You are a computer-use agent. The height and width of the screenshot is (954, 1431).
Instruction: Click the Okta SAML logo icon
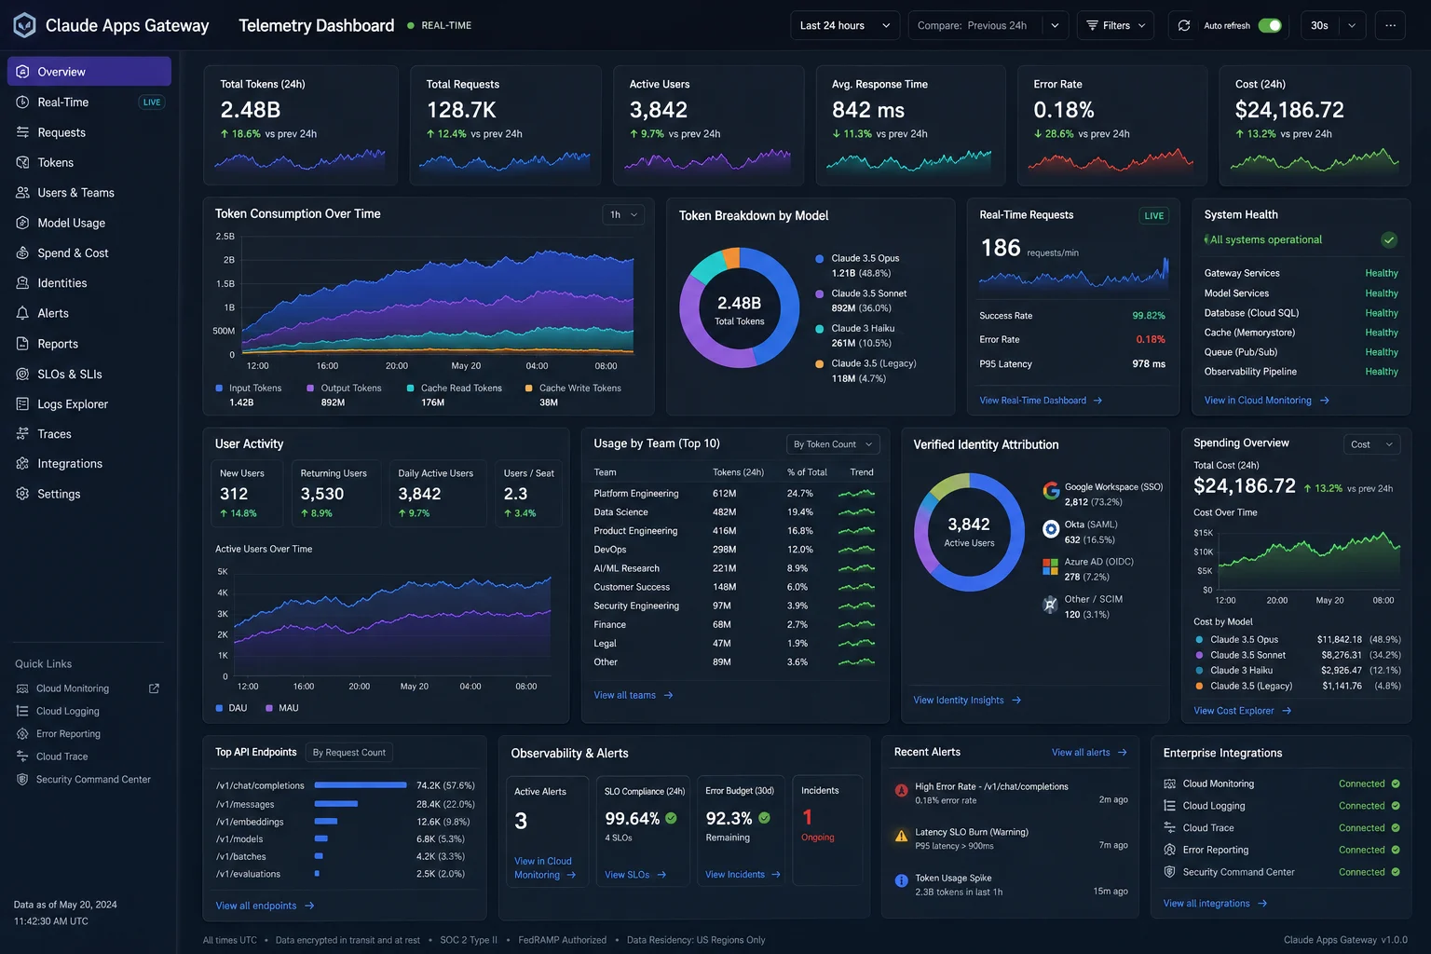1051,529
